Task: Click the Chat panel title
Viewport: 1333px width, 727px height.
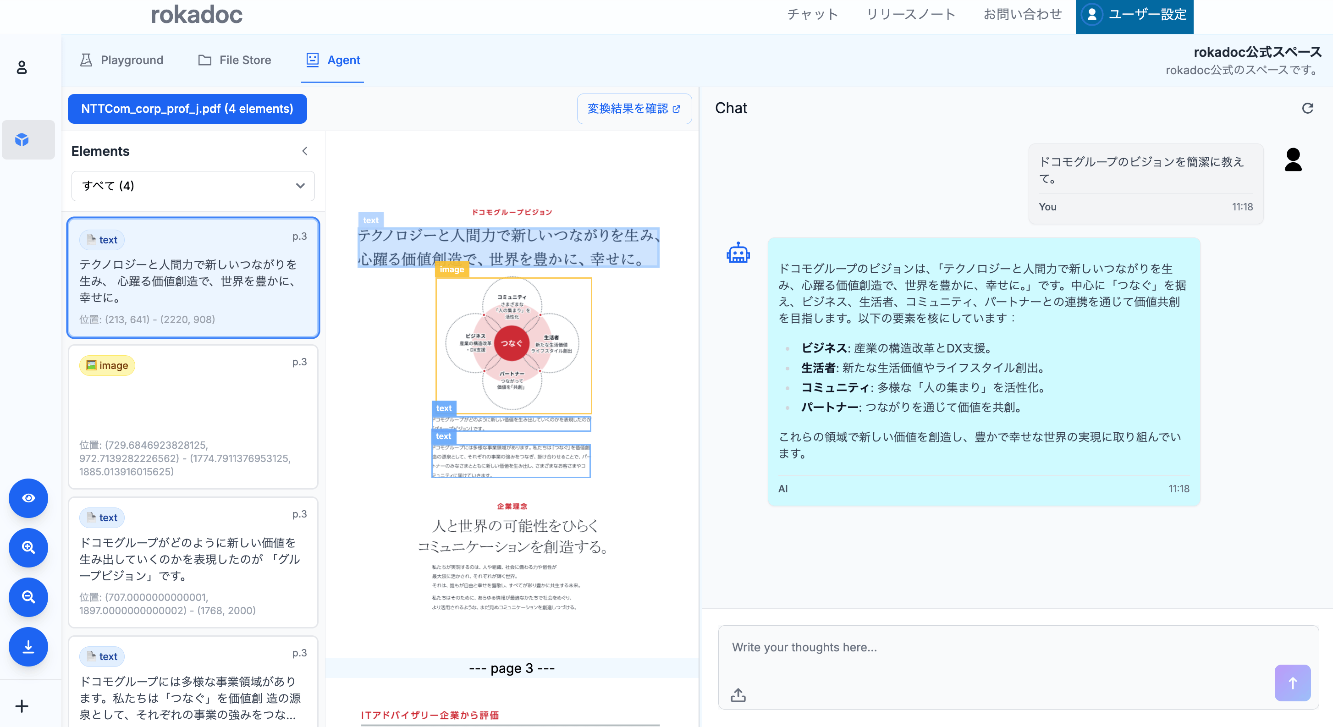Action: pyautogui.click(x=731, y=108)
